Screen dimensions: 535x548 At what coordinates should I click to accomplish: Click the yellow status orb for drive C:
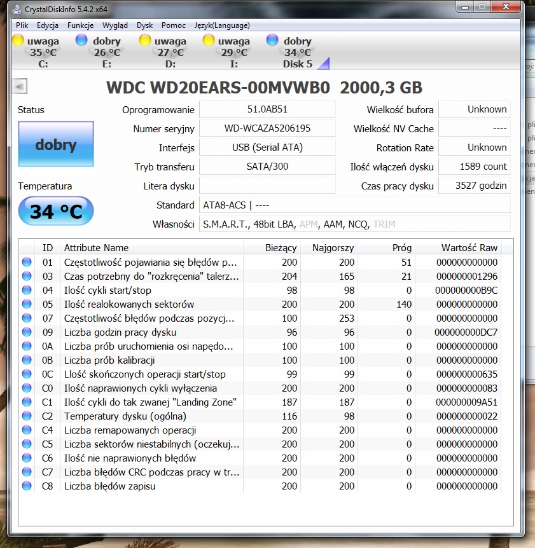click(18, 40)
